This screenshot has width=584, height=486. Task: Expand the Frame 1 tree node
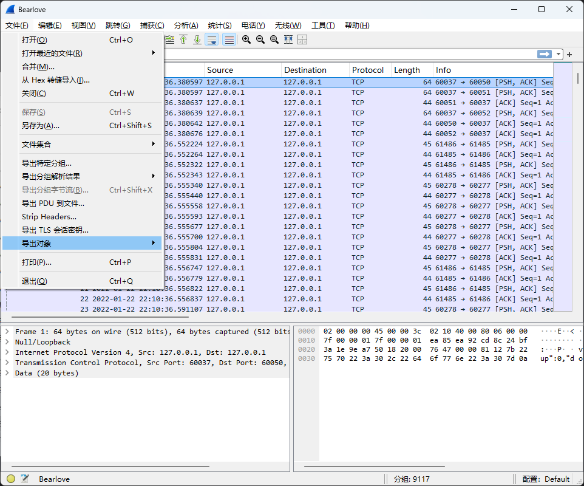(7, 331)
